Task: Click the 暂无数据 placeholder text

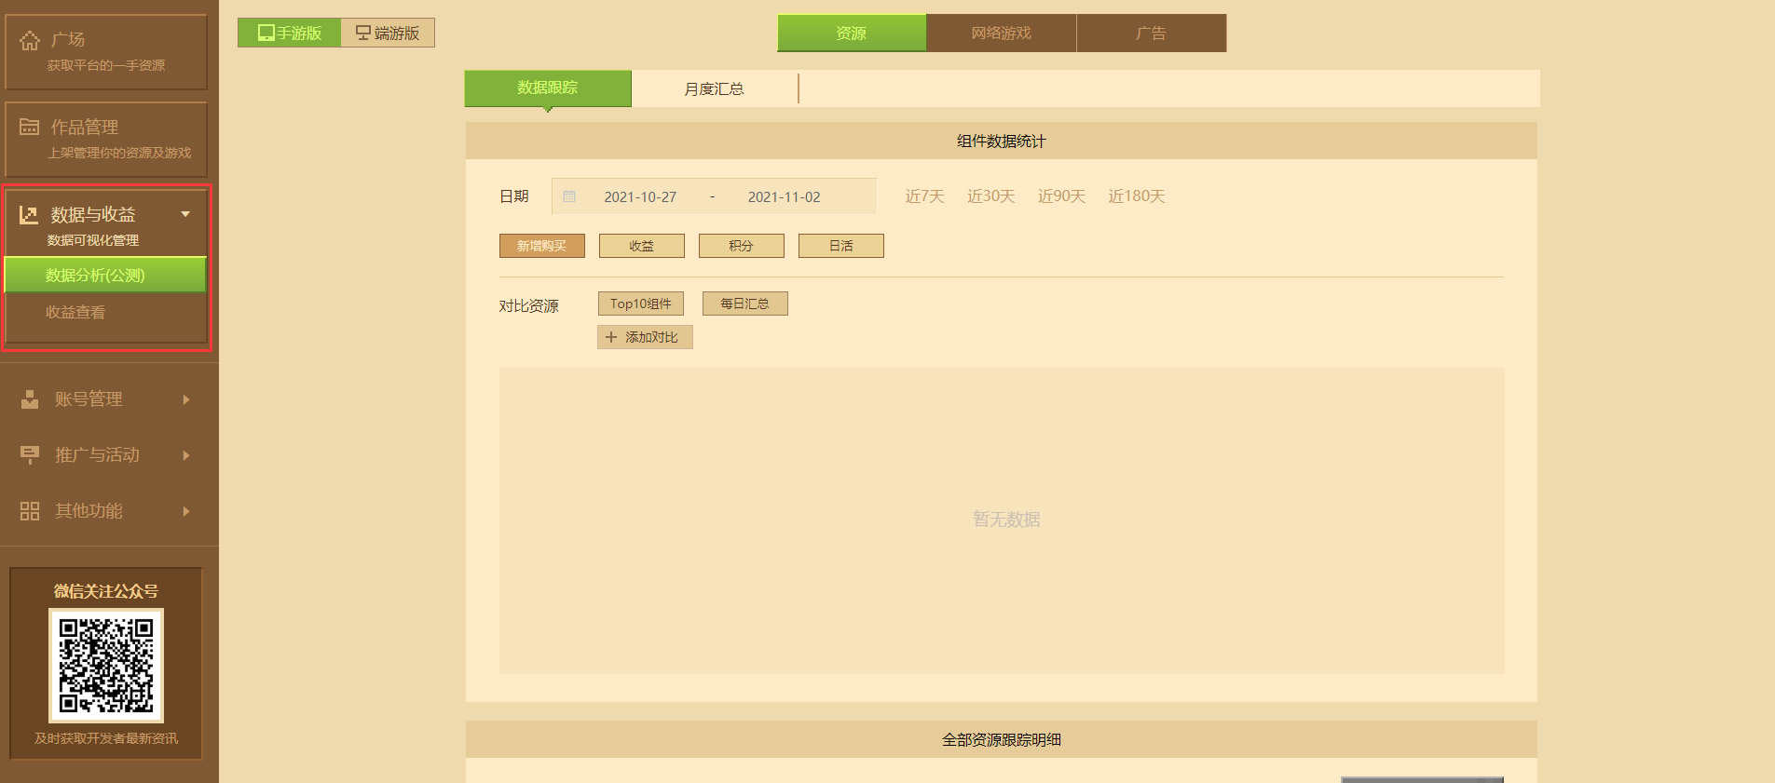Action: [1007, 520]
